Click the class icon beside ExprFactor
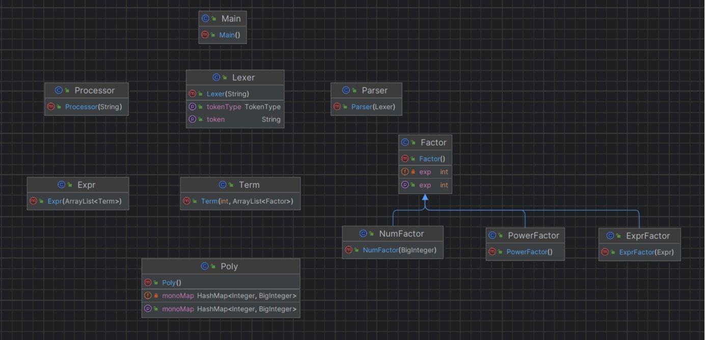705x340 pixels. click(x=610, y=236)
